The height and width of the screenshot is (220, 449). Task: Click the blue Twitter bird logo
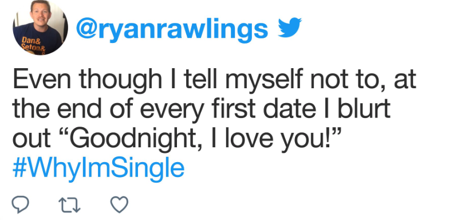(x=290, y=27)
